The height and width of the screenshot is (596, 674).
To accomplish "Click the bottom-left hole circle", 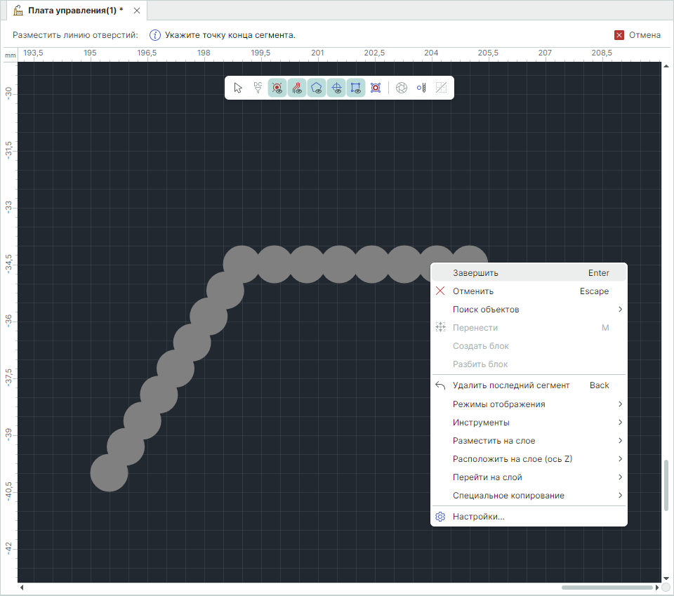I will 110,472.
